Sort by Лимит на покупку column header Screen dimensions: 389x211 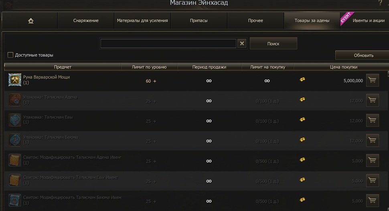pyautogui.click(x=267, y=67)
